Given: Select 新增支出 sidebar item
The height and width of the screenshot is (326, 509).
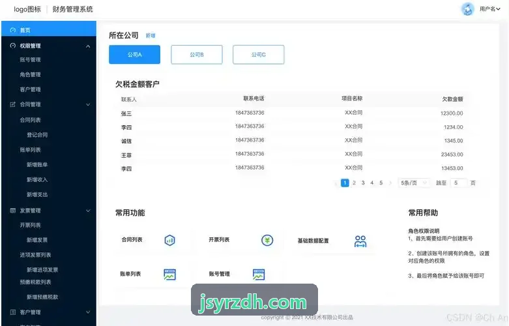Looking at the screenshot, I should click(37, 194).
